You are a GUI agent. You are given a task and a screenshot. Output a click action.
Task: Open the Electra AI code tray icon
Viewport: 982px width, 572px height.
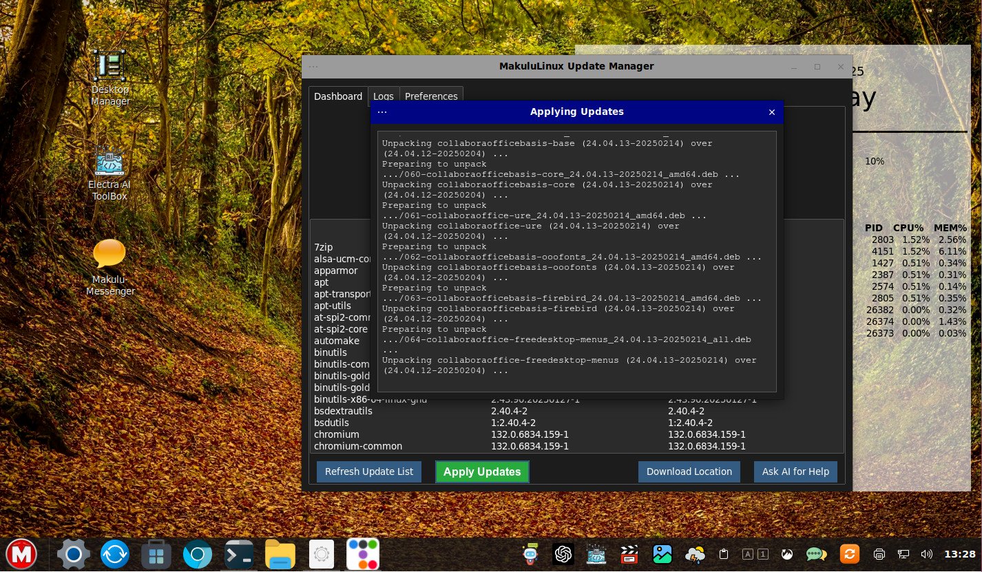[596, 554]
